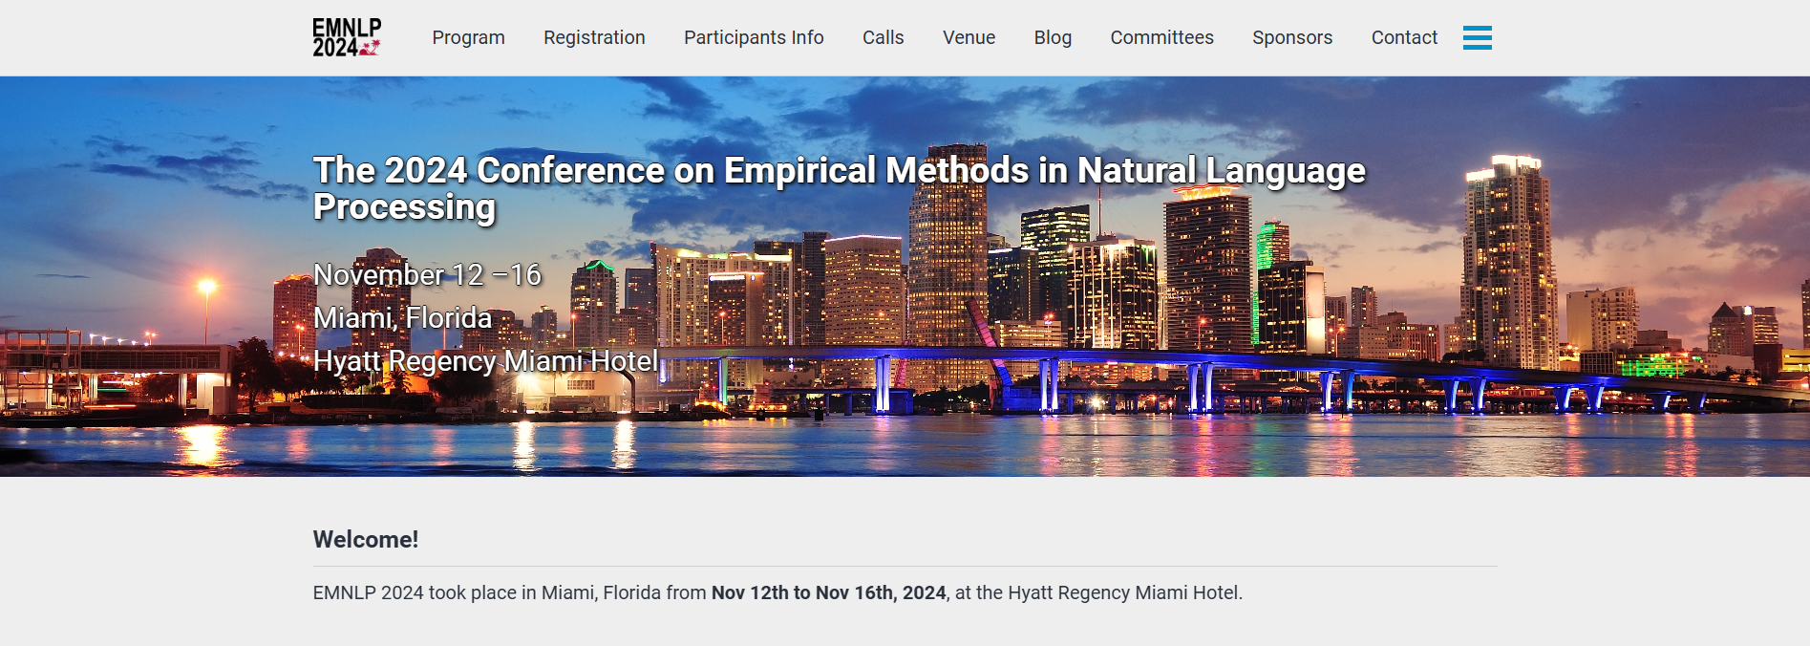The image size is (1810, 646).
Task: Click the November 12 –16 date text
Action: tap(427, 275)
